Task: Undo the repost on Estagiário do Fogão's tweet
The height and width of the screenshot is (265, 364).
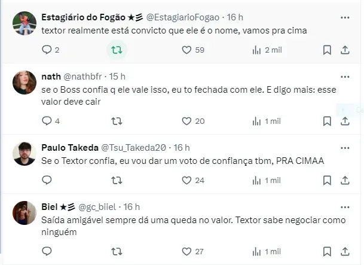Action: click(117, 50)
